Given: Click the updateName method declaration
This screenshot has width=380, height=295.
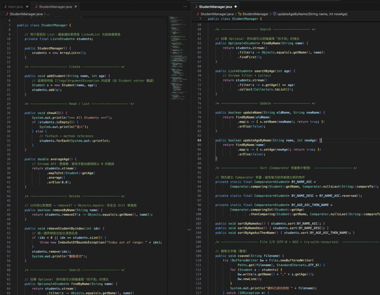Looking at the screenshot, I should pyautogui.click(x=270, y=113).
